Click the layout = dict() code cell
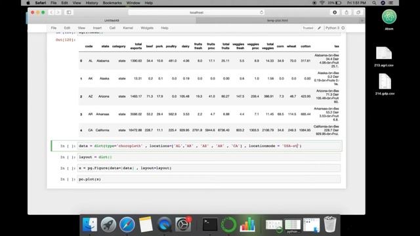The image size is (420, 236). click(209, 157)
